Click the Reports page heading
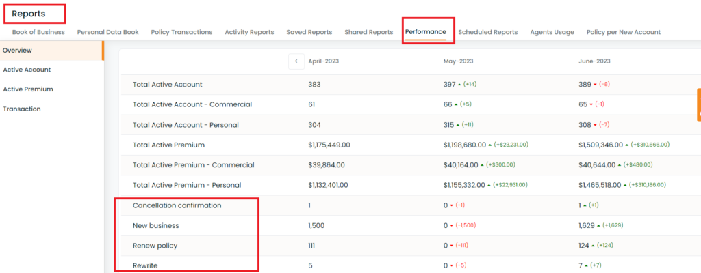 point(29,14)
